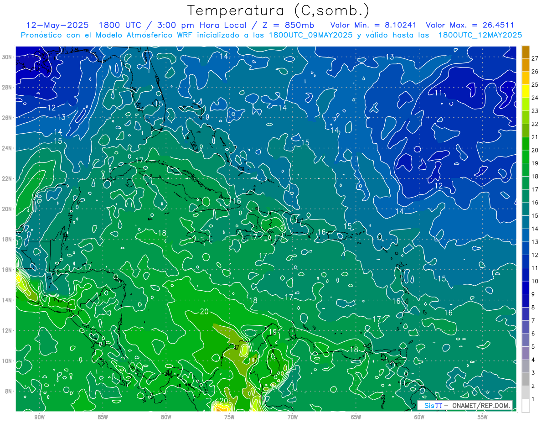Click the '55W' longitude label
The width and height of the screenshot is (547, 423).
483,417
